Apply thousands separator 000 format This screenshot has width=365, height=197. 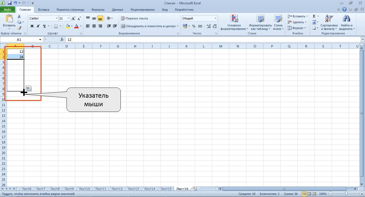(200, 26)
